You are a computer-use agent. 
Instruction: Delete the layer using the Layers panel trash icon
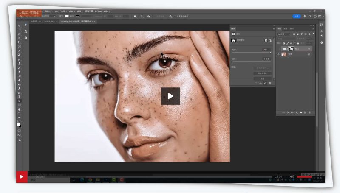click(x=310, y=112)
